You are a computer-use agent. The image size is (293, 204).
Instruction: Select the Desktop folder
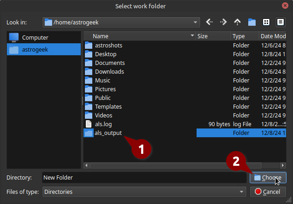[185, 54]
